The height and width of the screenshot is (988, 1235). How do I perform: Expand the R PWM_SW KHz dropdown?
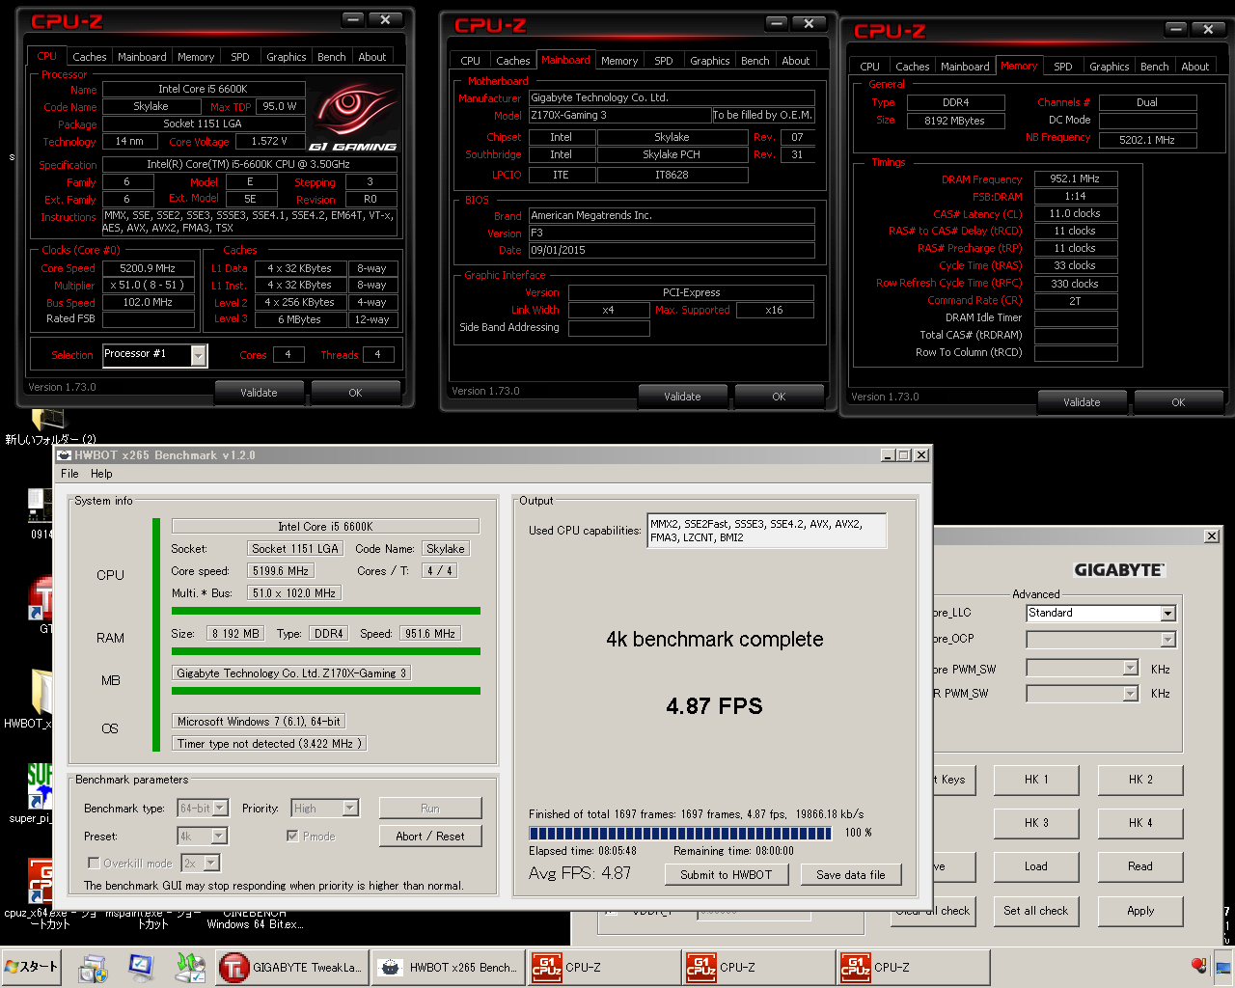pyautogui.click(x=1130, y=694)
